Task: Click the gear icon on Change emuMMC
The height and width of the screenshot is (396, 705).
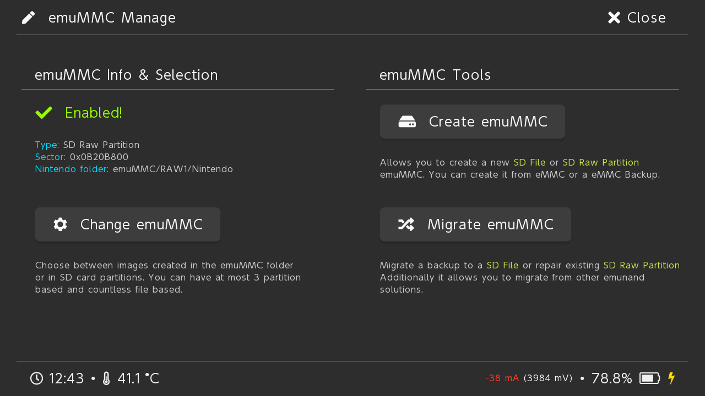Action: (x=61, y=224)
